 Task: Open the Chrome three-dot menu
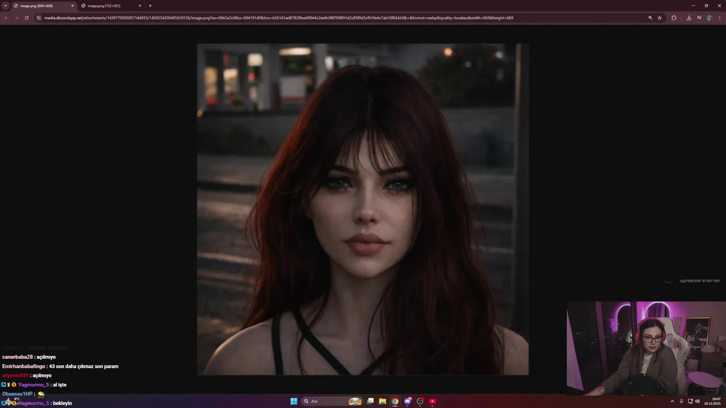(719, 18)
